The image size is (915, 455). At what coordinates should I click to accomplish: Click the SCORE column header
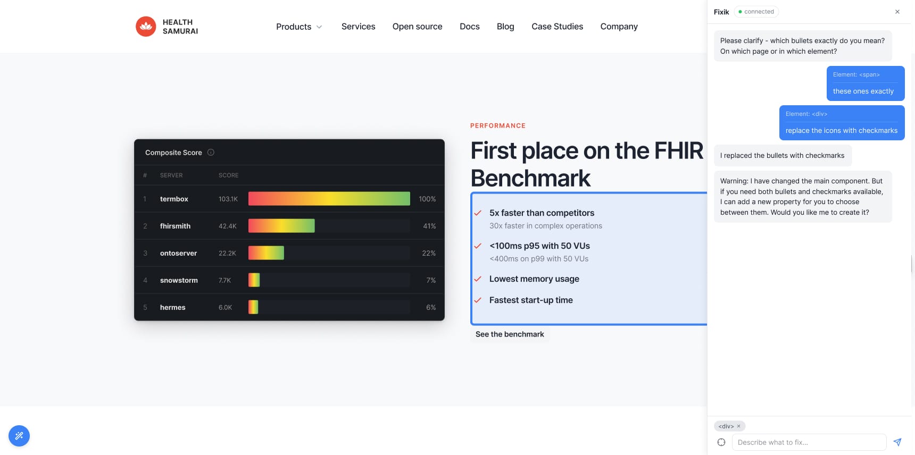click(229, 175)
